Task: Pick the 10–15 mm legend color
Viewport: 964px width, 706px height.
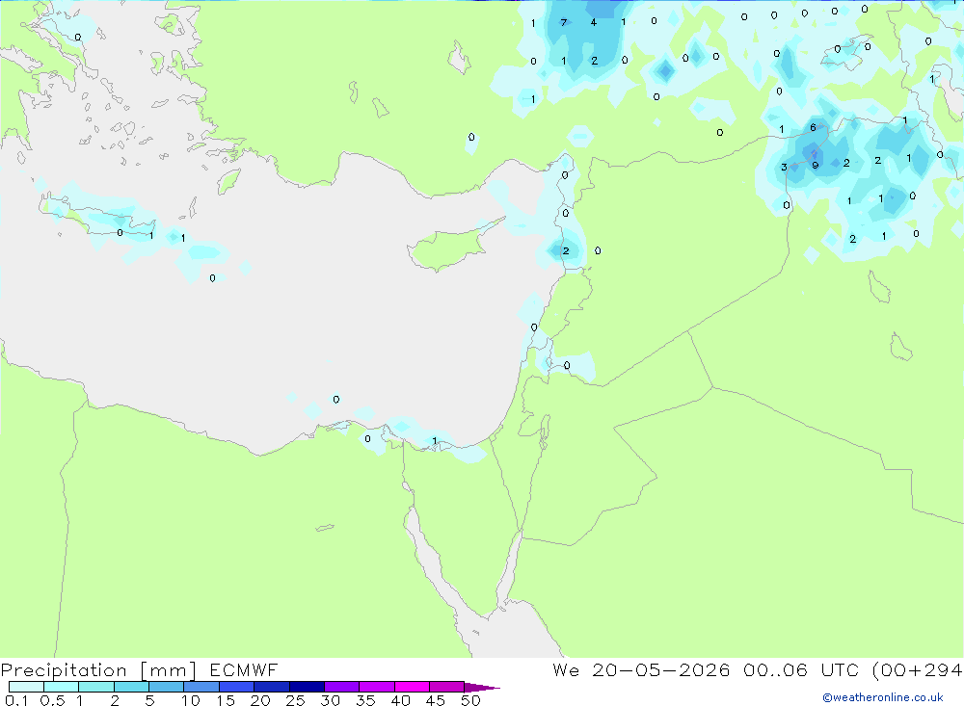Action: pyautogui.click(x=201, y=687)
